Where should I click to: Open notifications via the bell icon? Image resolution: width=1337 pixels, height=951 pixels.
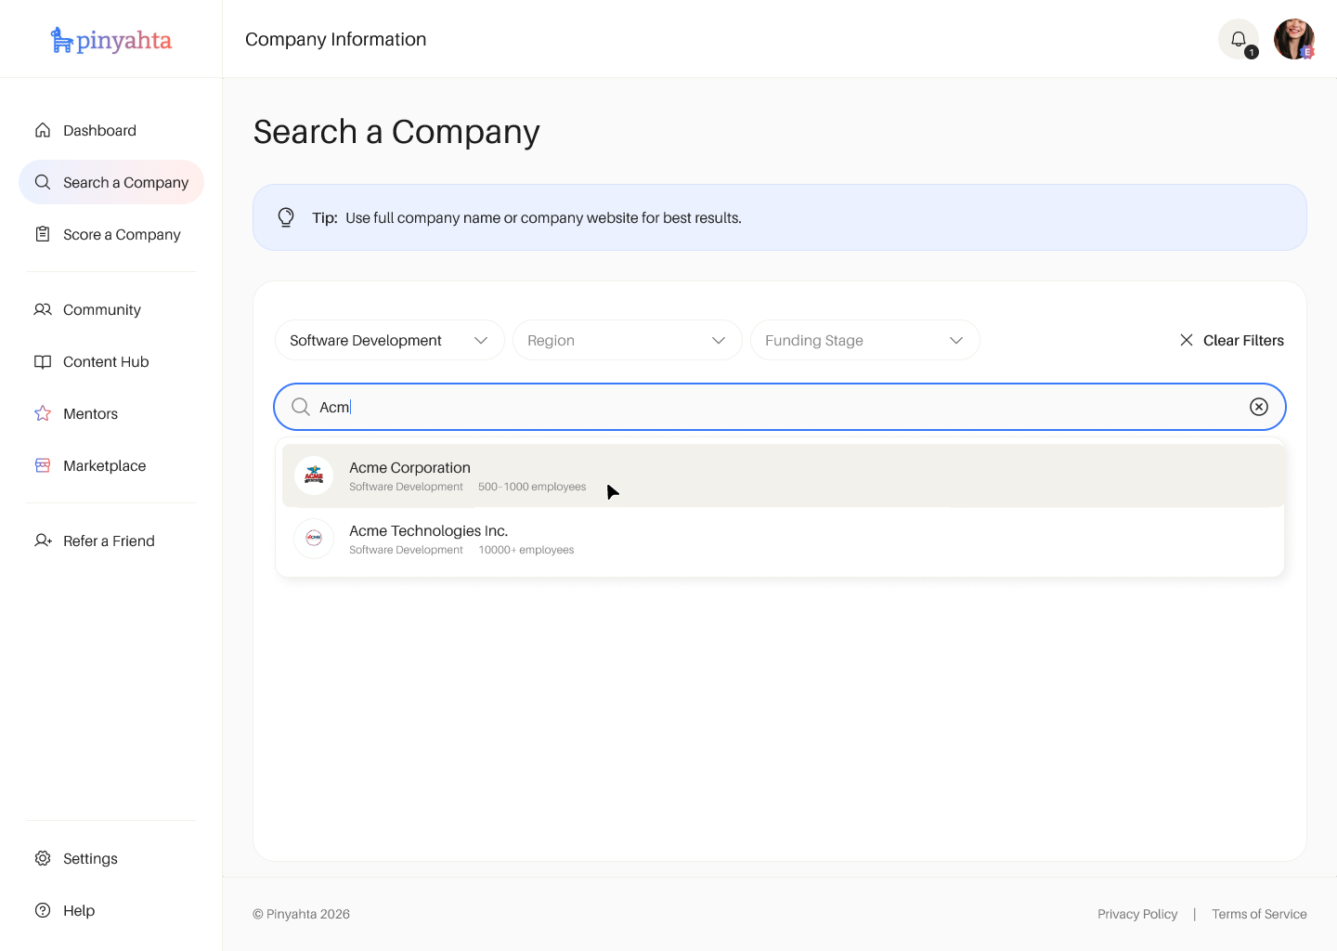(1239, 38)
